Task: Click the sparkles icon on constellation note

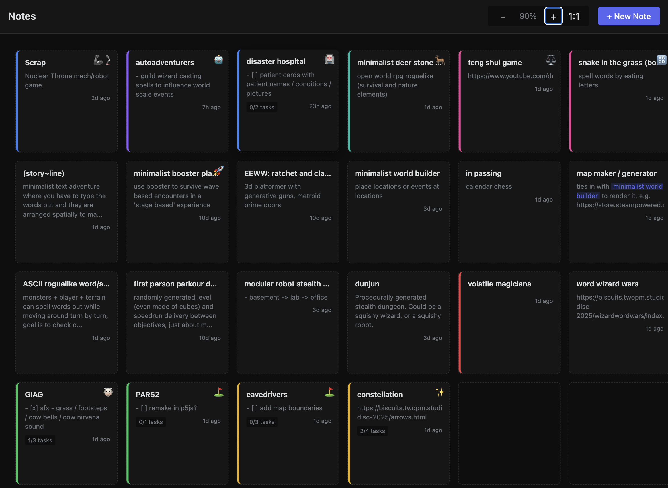Action: pos(440,392)
